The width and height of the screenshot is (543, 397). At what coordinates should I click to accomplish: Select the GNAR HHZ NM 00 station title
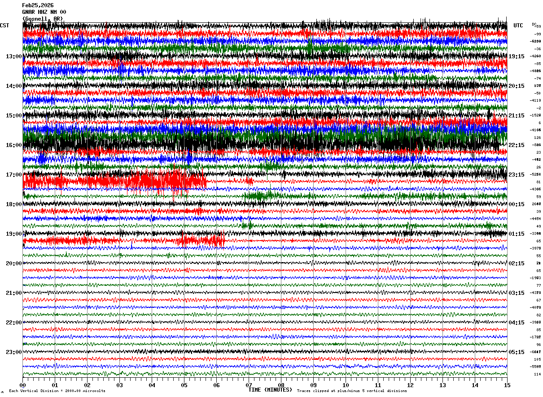[x=44, y=12]
